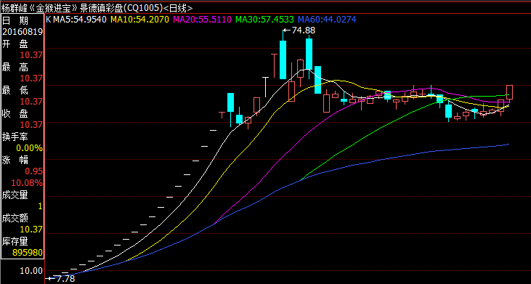Select the MA60 blue indicator label
Screen dimensions: 531x284
pos(327,20)
